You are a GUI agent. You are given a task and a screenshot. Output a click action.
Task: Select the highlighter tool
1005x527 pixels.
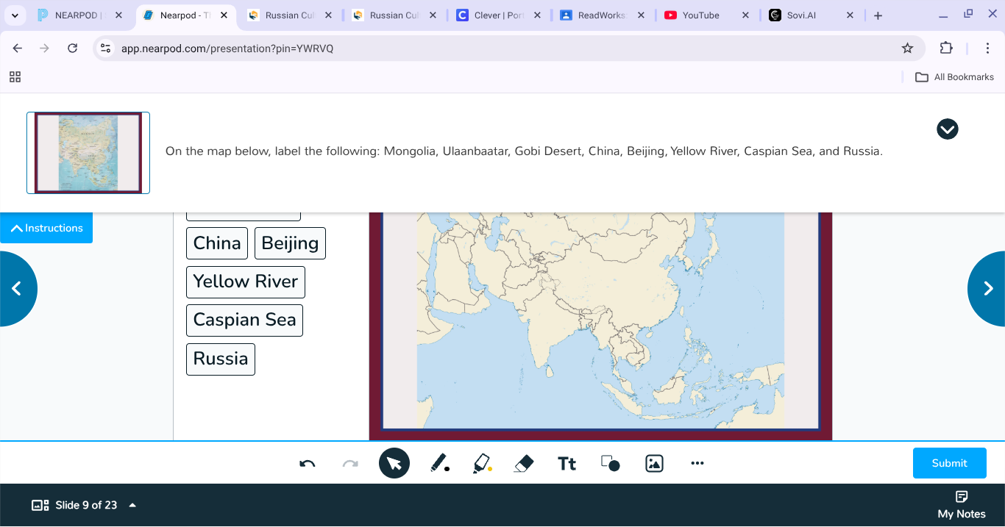pyautogui.click(x=482, y=463)
